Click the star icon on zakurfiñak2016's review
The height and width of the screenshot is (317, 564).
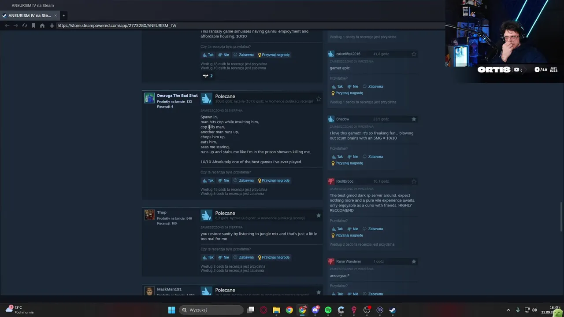(414, 54)
